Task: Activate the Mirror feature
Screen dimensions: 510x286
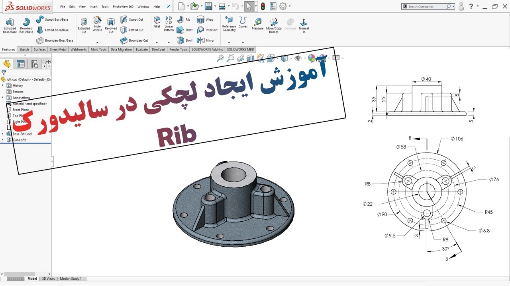Action: [206, 40]
